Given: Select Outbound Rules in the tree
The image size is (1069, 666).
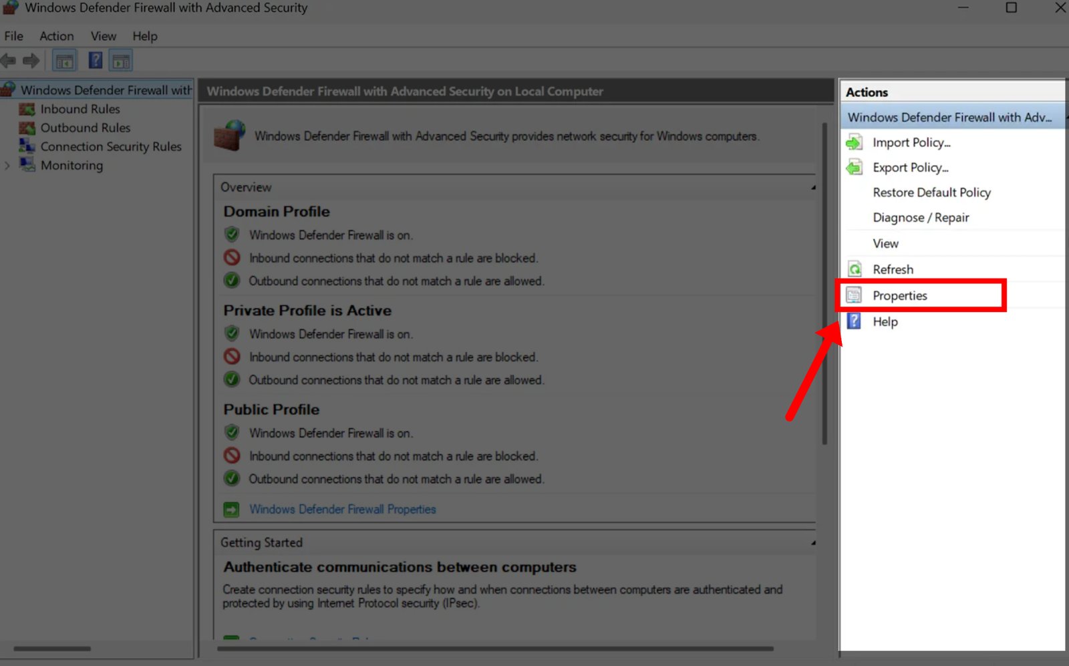Looking at the screenshot, I should click(x=85, y=128).
